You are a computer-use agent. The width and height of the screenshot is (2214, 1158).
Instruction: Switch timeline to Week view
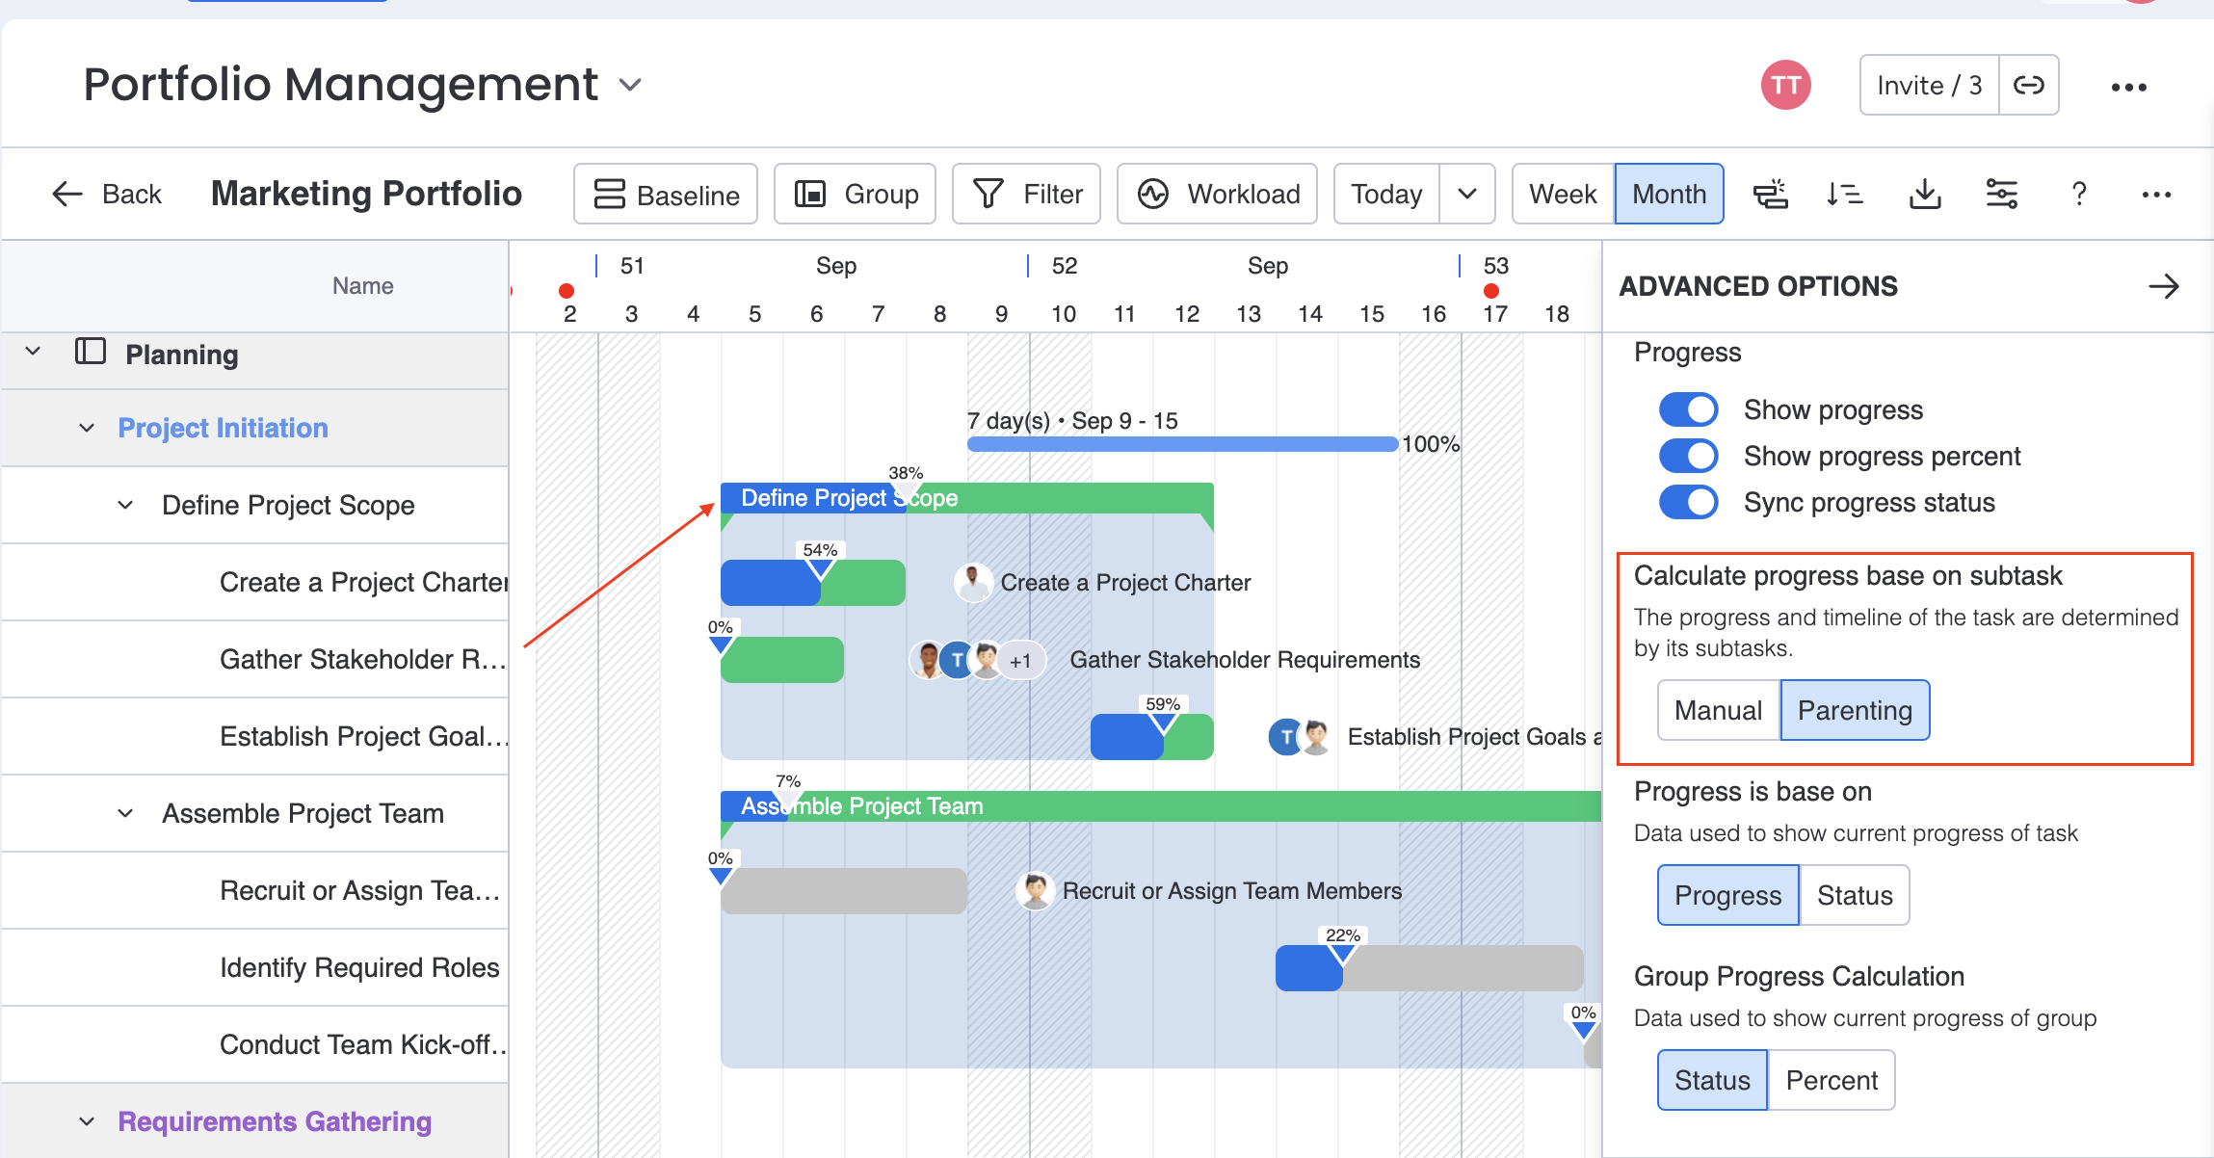1562,194
